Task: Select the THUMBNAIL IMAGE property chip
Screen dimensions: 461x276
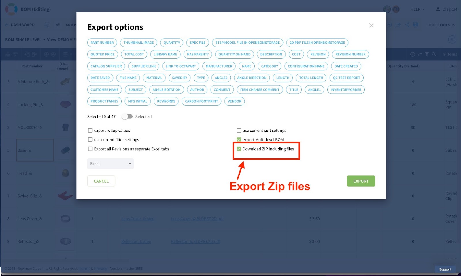Action: pos(139,43)
